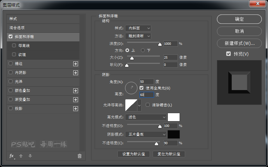Close the 图层样式 dialog window
The image size is (268, 167).
[x=258, y=3]
